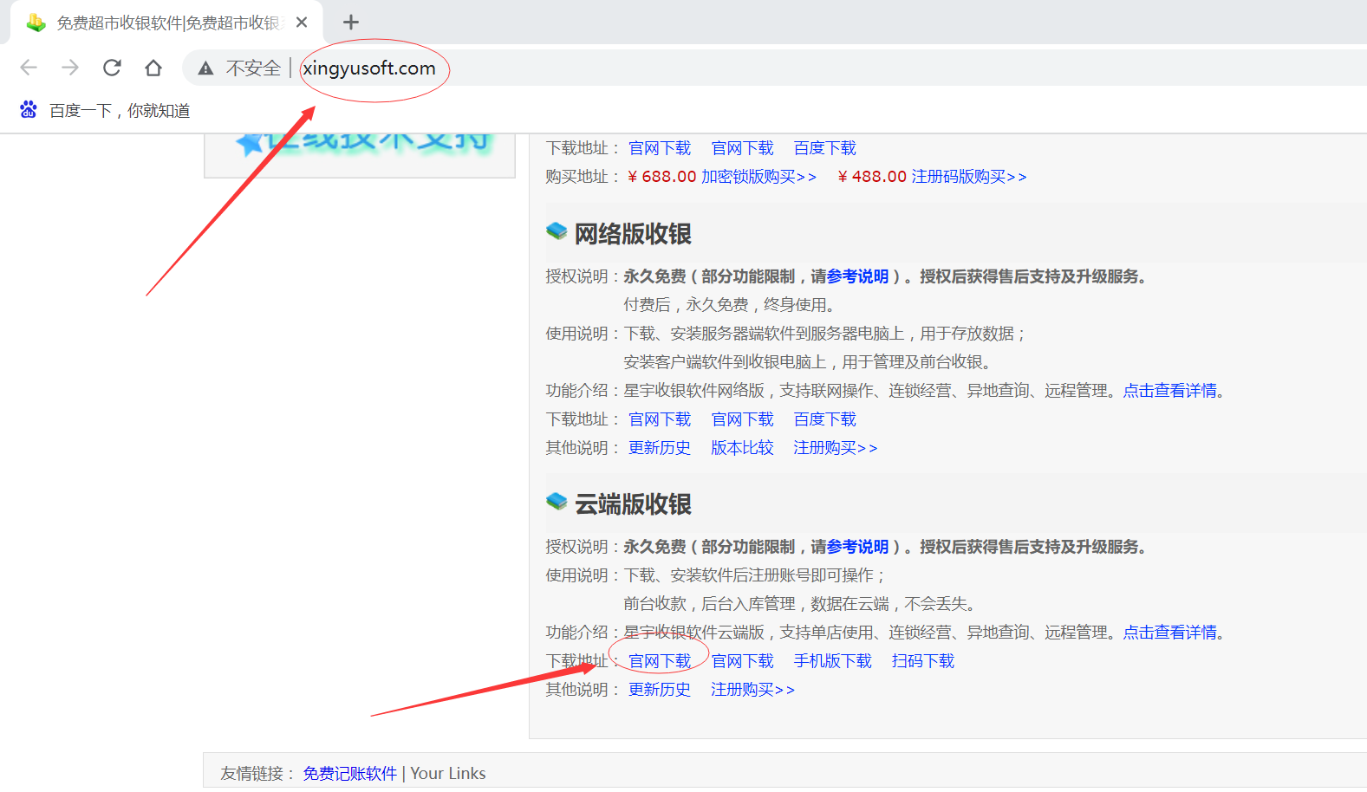Click text 付费后，永久免费，终身使用。
Screen dimensions: 1367x792
[x=732, y=305]
